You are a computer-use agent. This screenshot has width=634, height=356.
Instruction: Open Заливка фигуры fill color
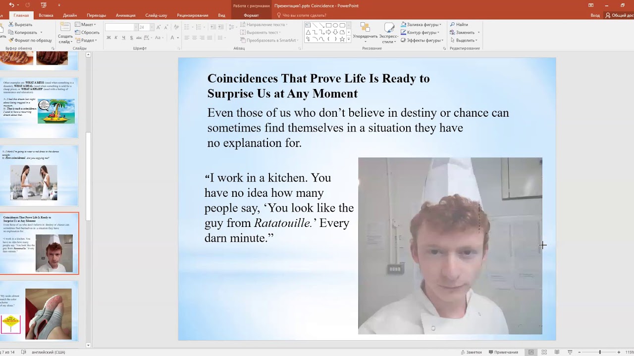(422, 24)
